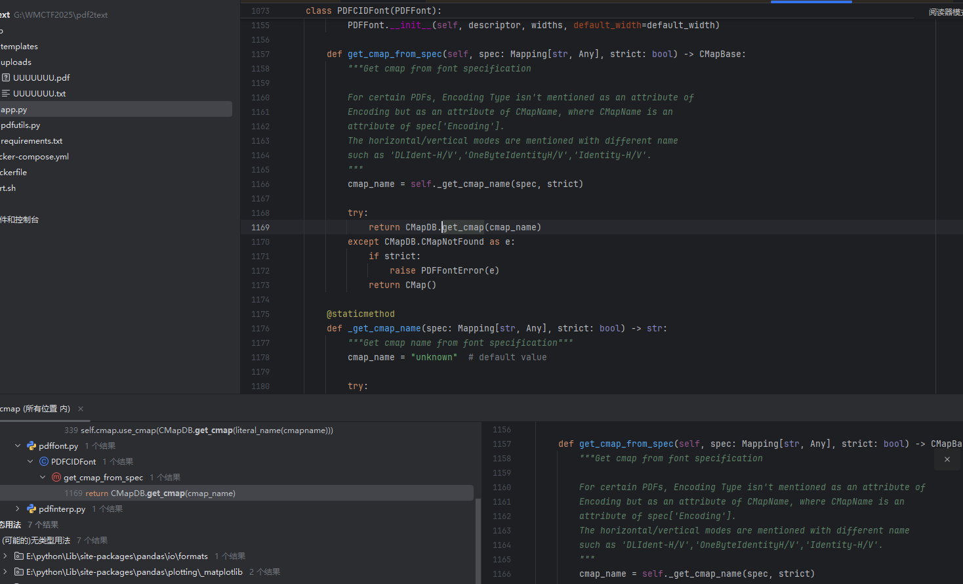Click _get_cmap_name definition on line 1176
Viewport: 963px width, 584px height.
click(384, 328)
